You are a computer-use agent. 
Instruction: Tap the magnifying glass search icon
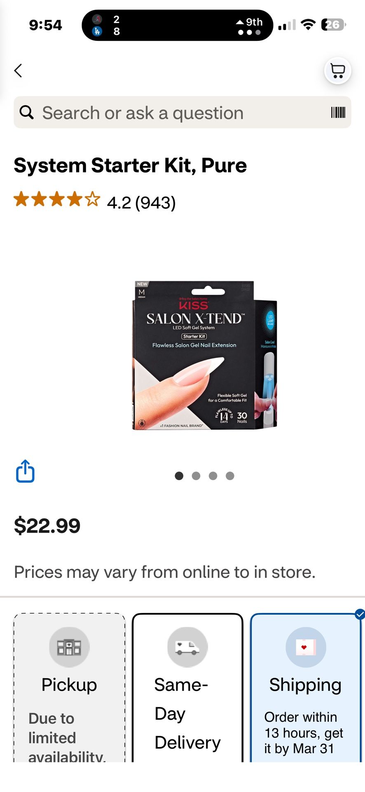pos(27,112)
